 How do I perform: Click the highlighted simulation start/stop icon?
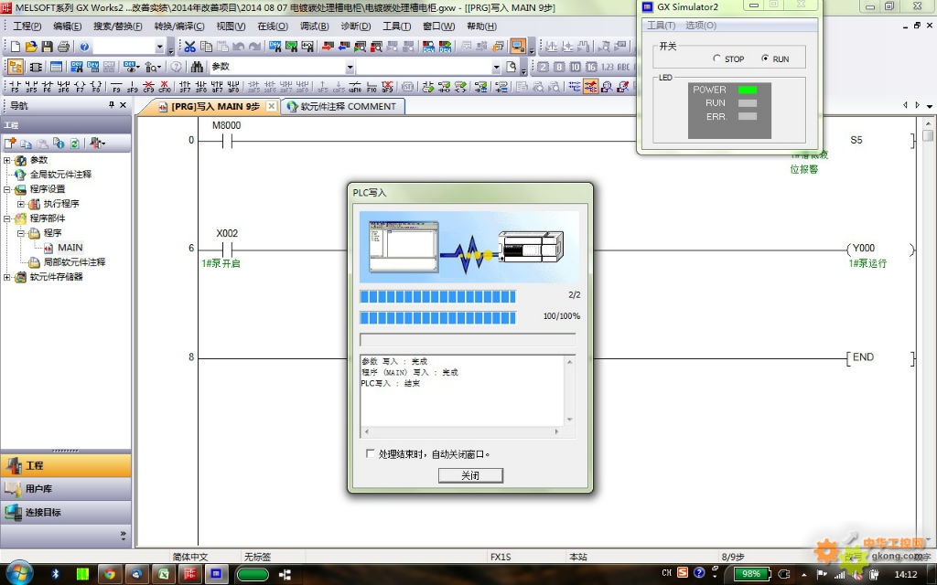point(518,46)
